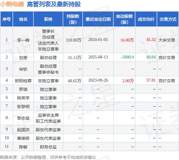Click the 交易方式 column header
The width and height of the screenshot is (179, 160).
point(168,19)
